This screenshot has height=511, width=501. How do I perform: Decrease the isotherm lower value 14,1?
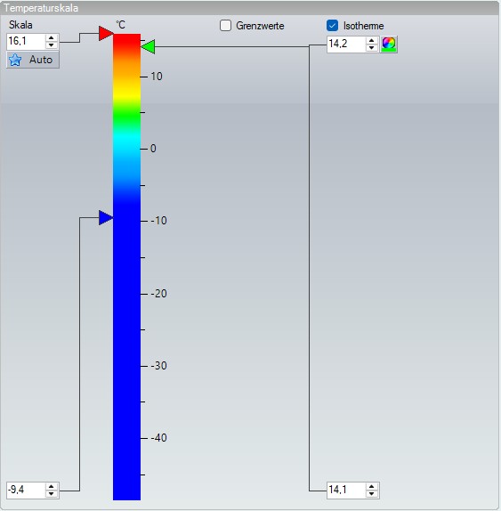(x=371, y=494)
